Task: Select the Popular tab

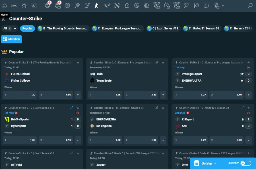Action: [x=27, y=29]
